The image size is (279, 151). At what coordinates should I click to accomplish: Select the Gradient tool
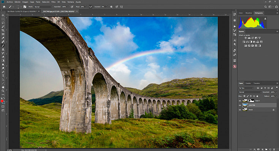point(3,61)
